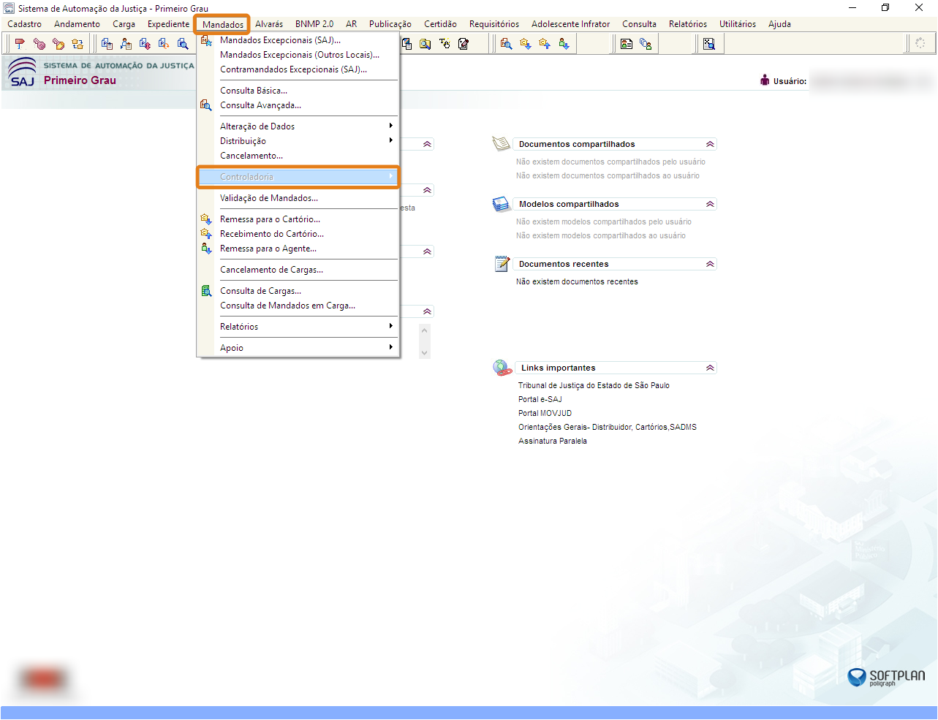The image size is (938, 720).
Task: Click the Documentos recentes notepad icon
Action: (x=502, y=263)
